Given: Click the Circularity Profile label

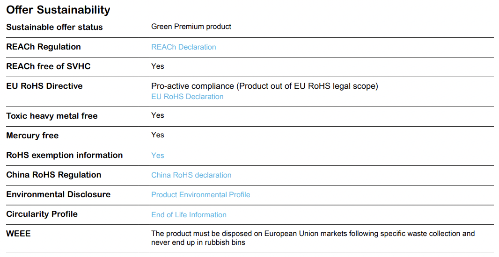Looking at the screenshot, I should pyautogui.click(x=42, y=214).
